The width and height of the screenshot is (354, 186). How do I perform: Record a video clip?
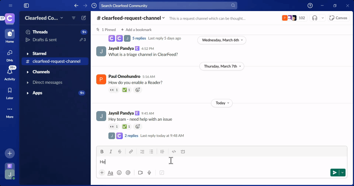[140, 172]
